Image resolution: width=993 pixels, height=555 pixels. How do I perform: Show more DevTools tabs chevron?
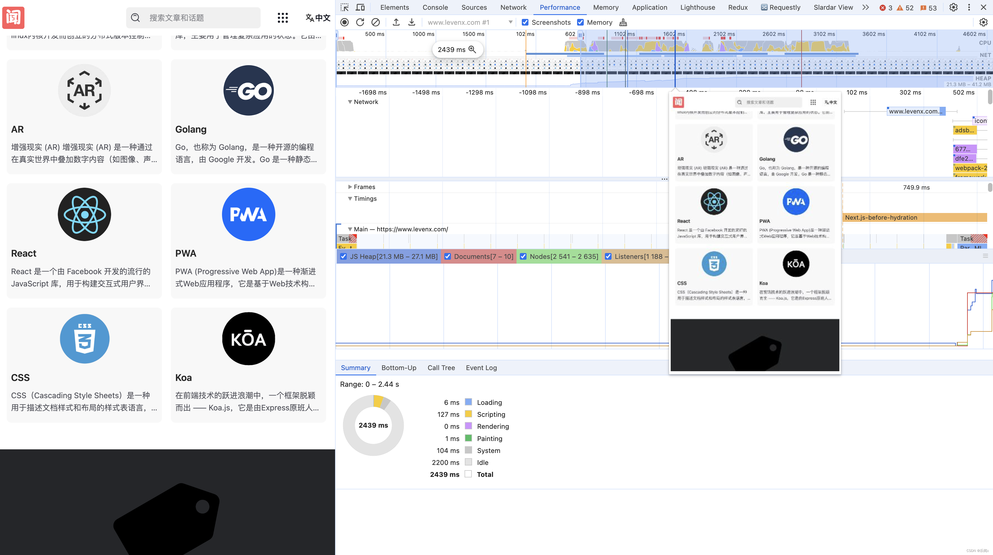click(x=866, y=7)
